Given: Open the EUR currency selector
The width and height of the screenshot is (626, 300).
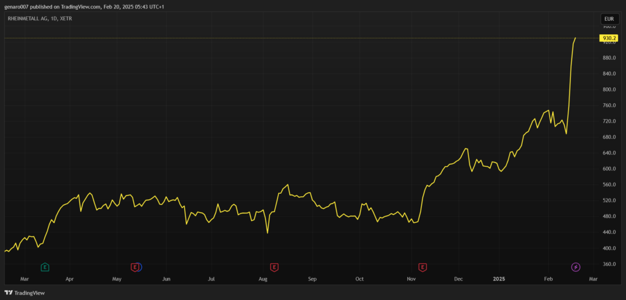Looking at the screenshot, I should (608, 19).
